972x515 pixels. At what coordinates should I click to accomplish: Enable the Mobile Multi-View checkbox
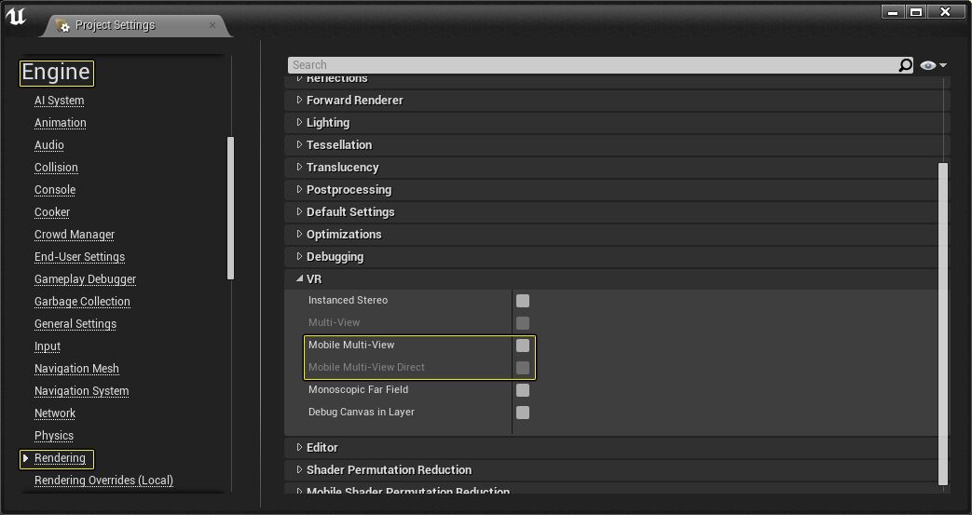[x=523, y=346]
